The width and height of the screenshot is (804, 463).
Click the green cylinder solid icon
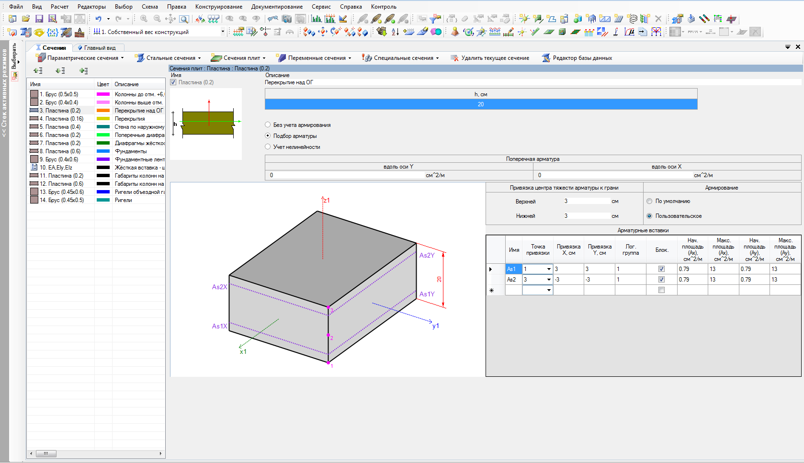[x=578, y=19]
